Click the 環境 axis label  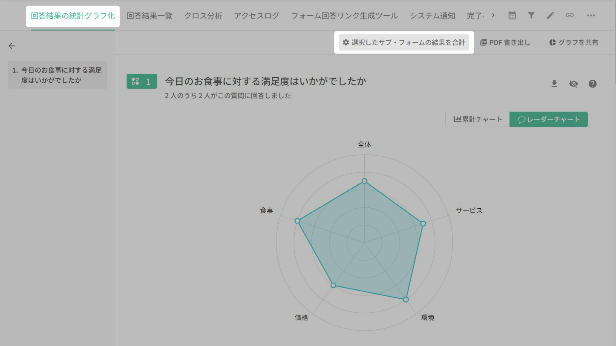tap(428, 317)
